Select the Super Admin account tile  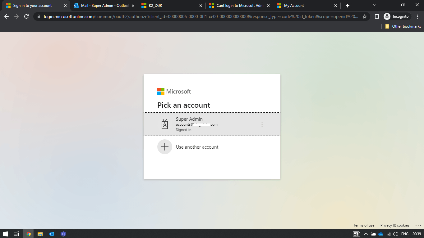tap(212, 124)
